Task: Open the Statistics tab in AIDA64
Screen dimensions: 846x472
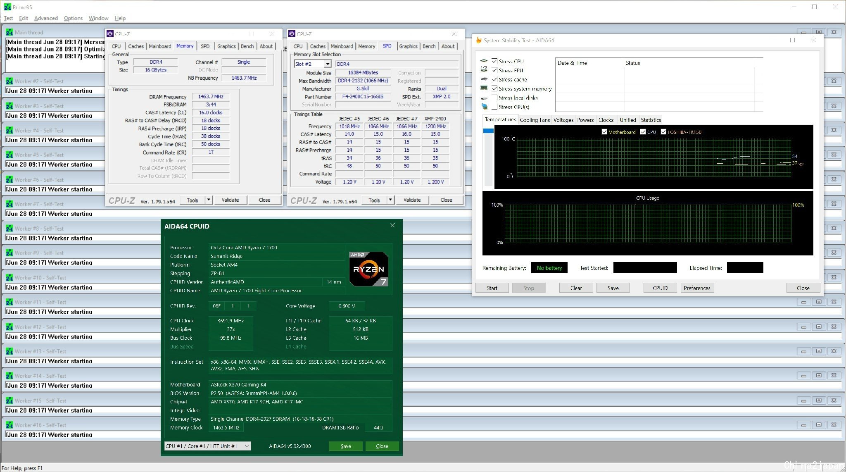Action: point(651,120)
